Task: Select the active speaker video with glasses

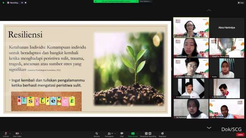Action: tap(191, 27)
